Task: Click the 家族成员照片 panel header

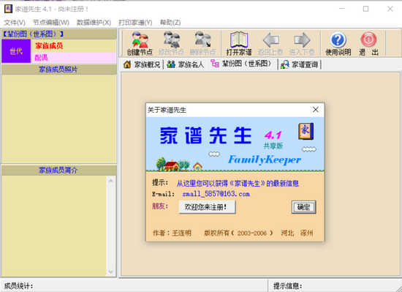Action: [x=58, y=70]
